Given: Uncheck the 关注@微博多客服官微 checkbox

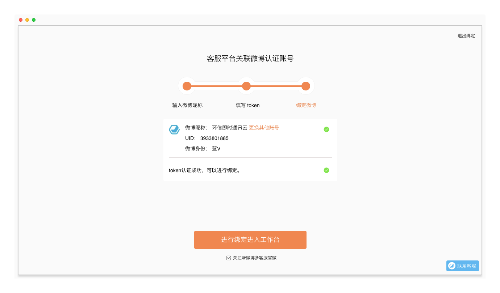Looking at the screenshot, I should coord(229,258).
